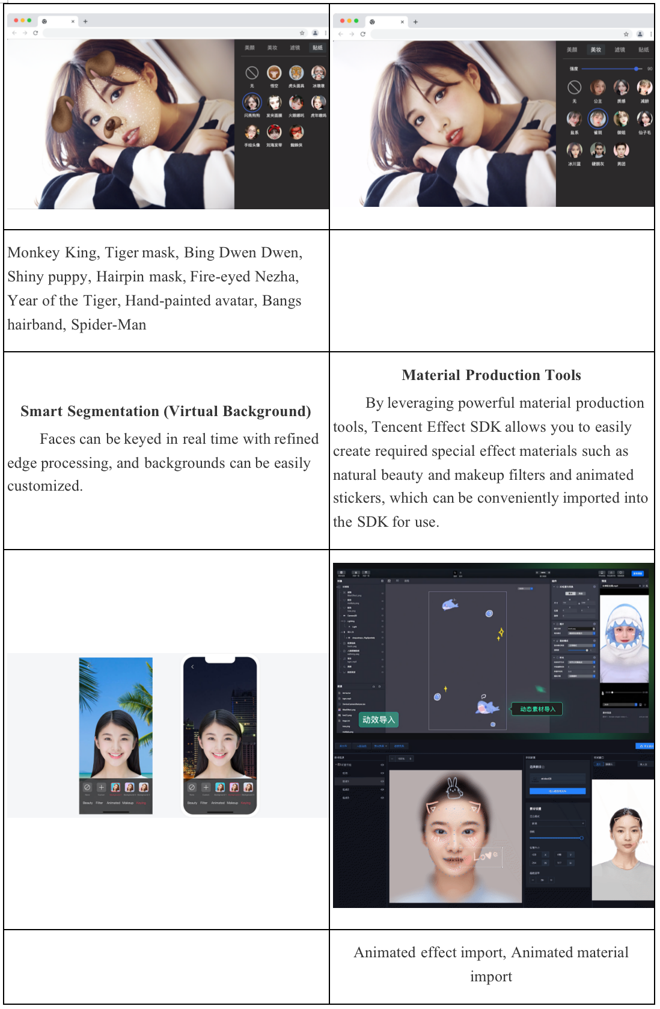Reload the page in right browser
Image resolution: width=660 pixels, height=1009 pixels.
click(362, 34)
